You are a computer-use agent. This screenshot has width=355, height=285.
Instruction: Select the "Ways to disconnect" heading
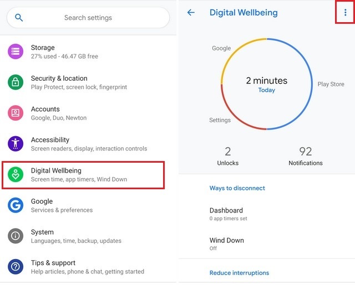[237, 188]
